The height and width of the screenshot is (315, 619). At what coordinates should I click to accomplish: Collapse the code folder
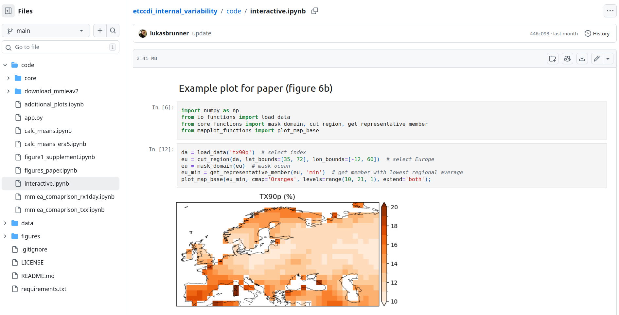[5, 65]
